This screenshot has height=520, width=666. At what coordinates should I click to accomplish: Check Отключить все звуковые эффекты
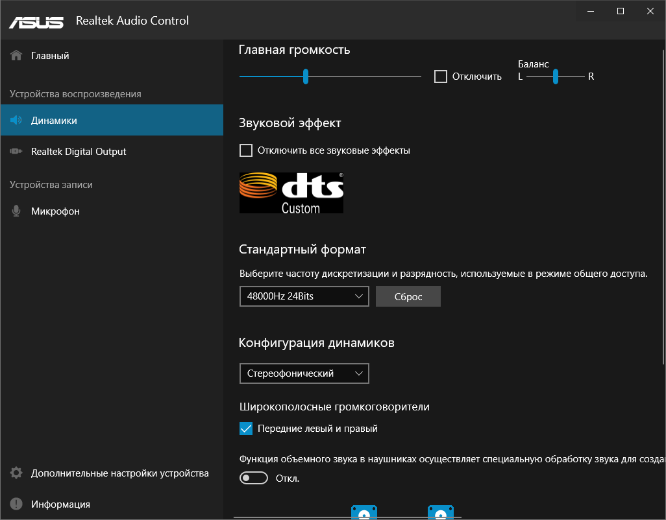click(x=246, y=150)
